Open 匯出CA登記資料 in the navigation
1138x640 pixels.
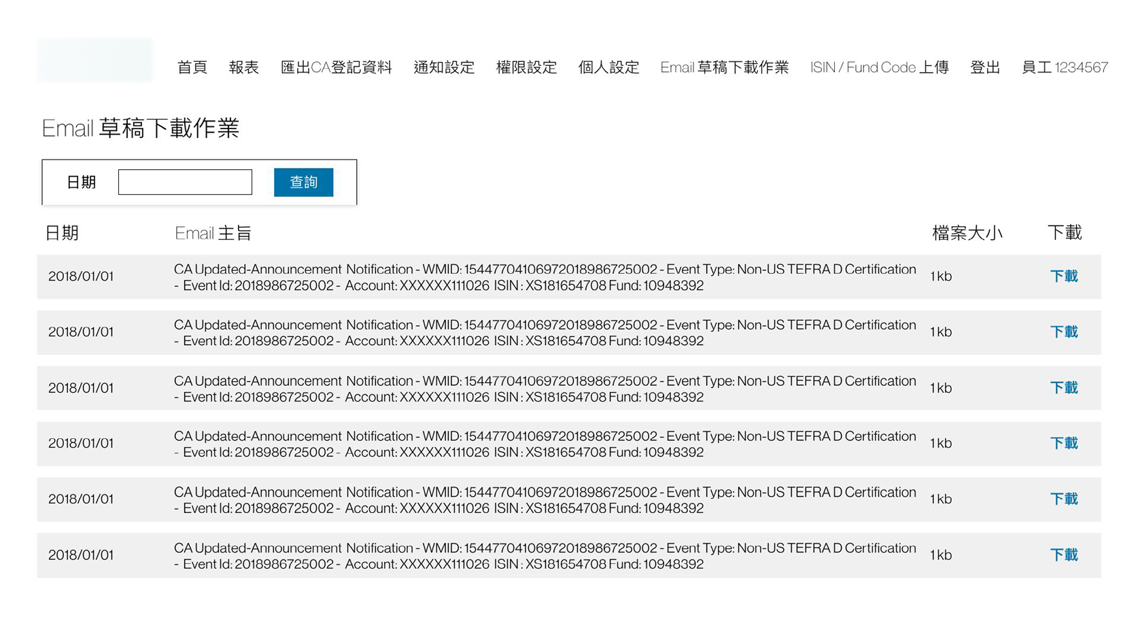337,67
